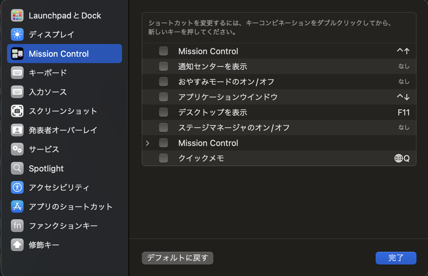The width and height of the screenshot is (428, 276).
Task: Expand the Mission Control group chevron
Action: tap(148, 143)
